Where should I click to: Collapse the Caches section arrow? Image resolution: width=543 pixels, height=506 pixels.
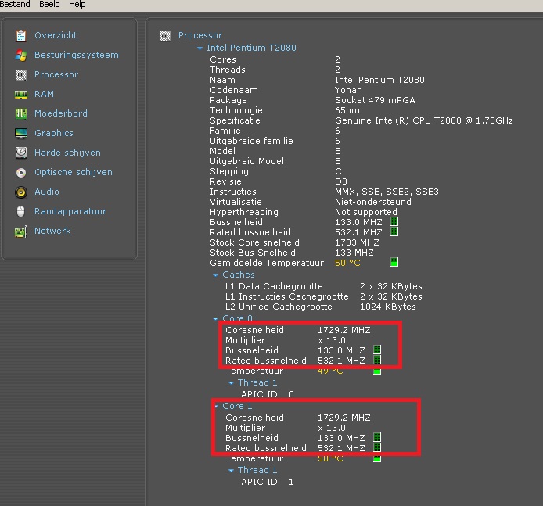(x=215, y=275)
